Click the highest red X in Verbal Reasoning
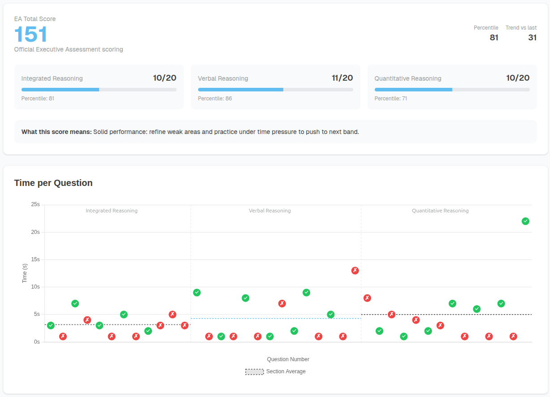550x397 pixels. pos(355,270)
